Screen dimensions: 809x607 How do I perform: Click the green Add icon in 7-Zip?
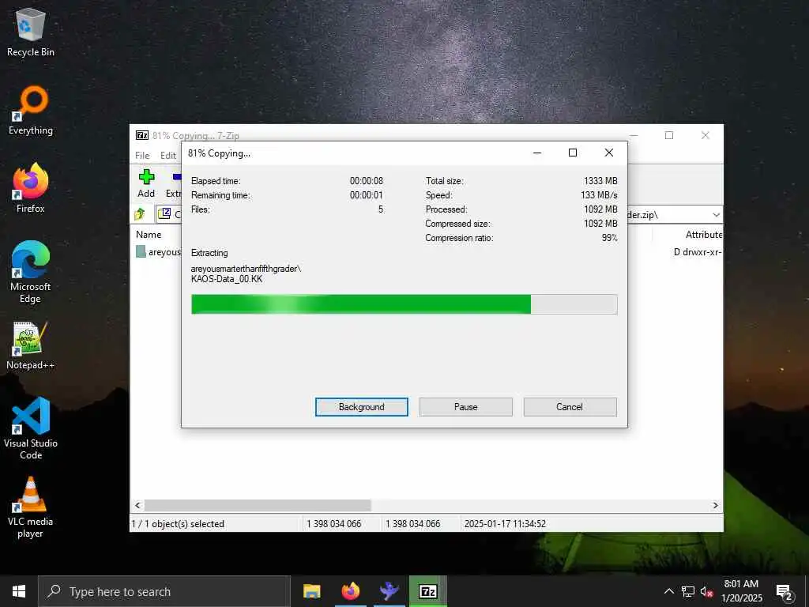click(x=146, y=177)
